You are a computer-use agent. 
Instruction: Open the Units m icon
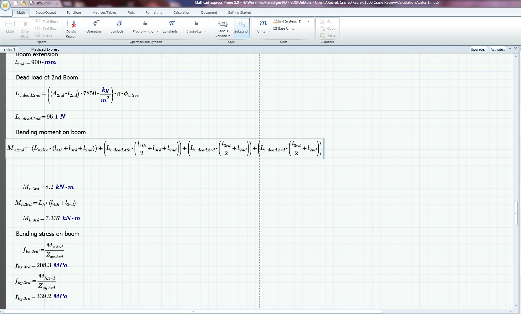click(263, 23)
